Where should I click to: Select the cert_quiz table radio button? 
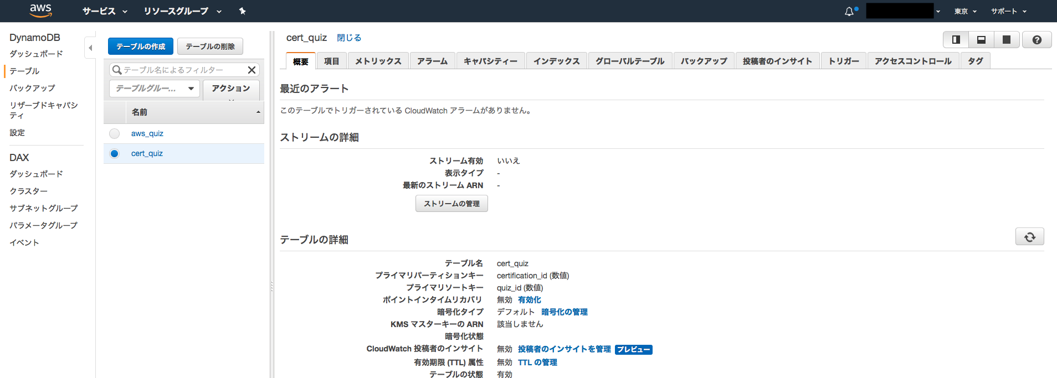114,153
